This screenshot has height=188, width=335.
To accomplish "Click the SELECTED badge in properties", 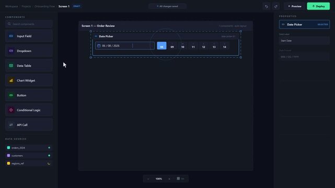I will click(322, 25).
